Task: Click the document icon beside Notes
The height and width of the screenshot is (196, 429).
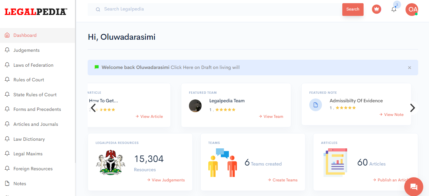Action: click(7, 183)
